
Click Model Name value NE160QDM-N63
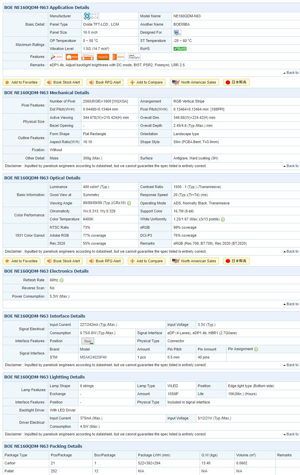tap(187, 16)
